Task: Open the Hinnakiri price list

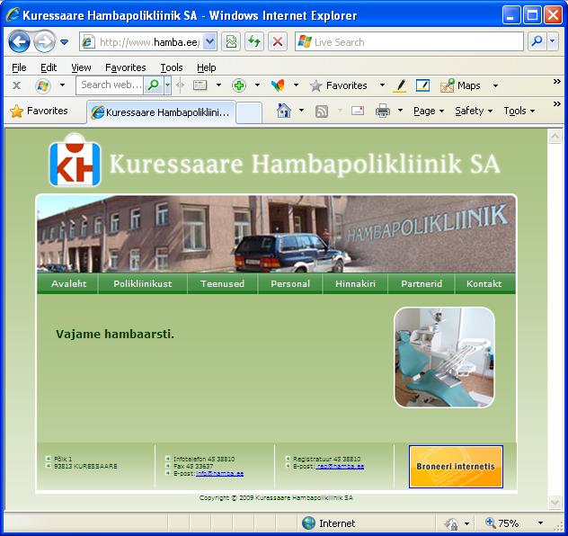Action: [355, 283]
